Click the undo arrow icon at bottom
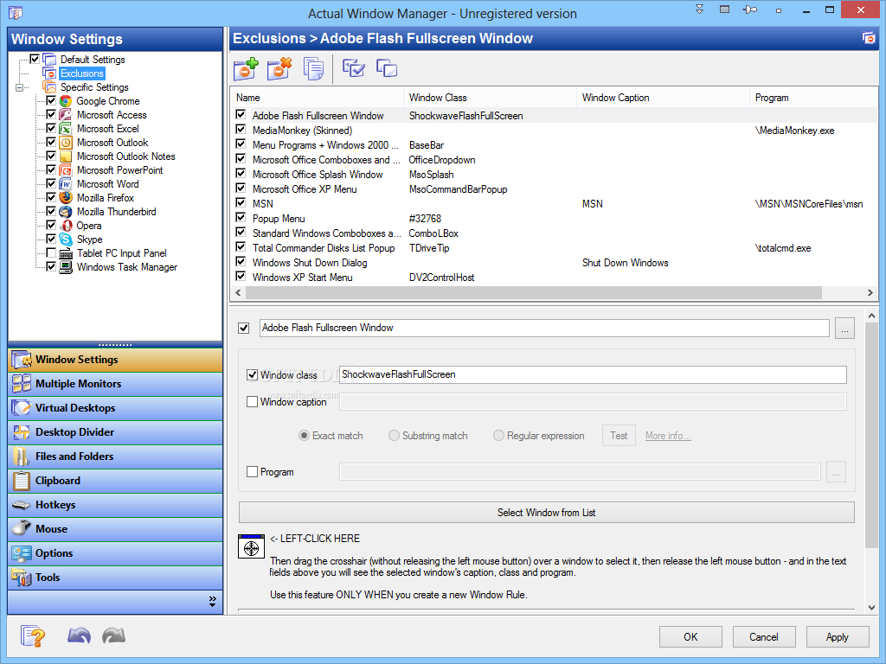The width and height of the screenshot is (886, 664). click(79, 635)
